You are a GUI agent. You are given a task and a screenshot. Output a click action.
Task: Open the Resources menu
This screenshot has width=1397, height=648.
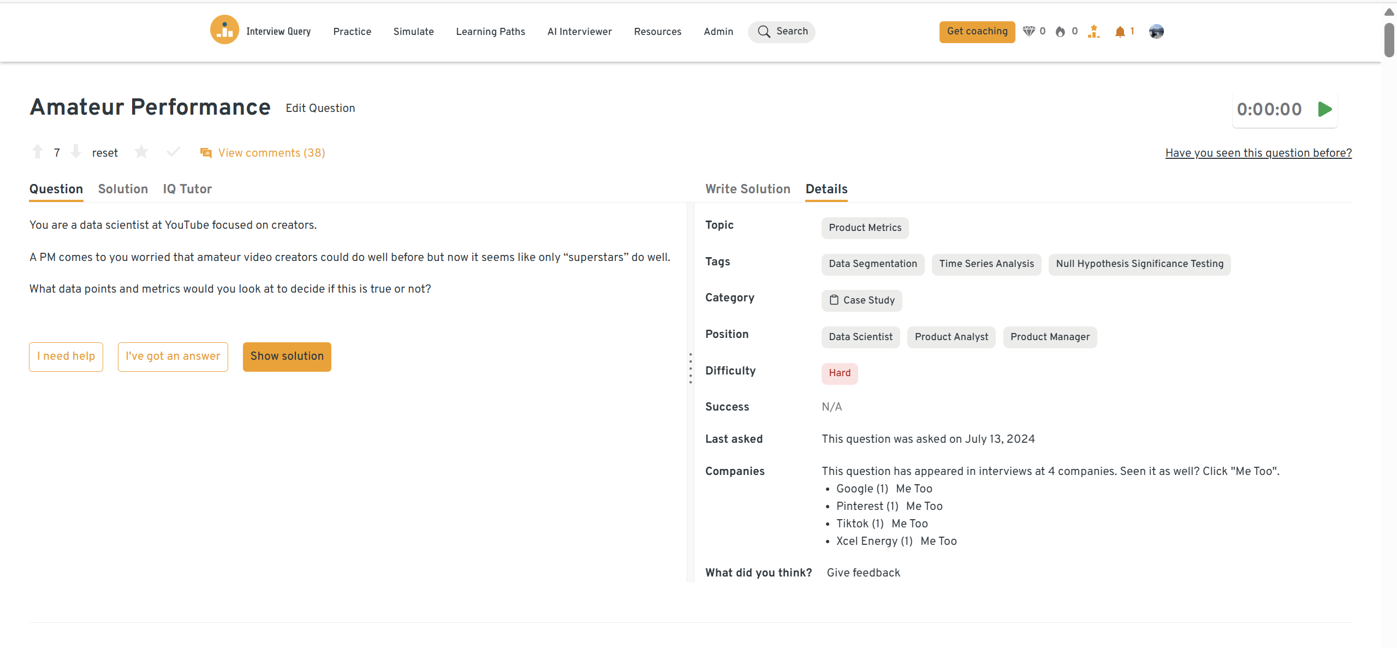[x=657, y=31]
